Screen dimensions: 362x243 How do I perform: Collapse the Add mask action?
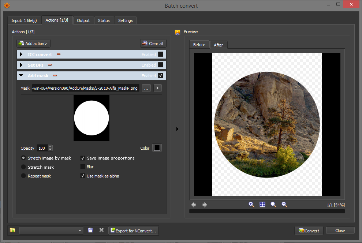coord(21,76)
